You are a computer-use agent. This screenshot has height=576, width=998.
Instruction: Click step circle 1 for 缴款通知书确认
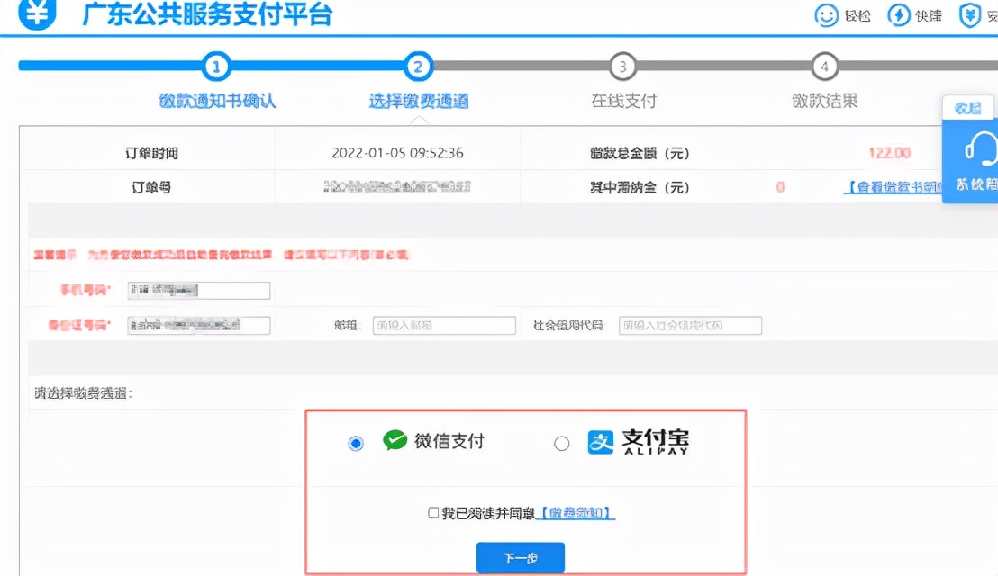pos(215,66)
